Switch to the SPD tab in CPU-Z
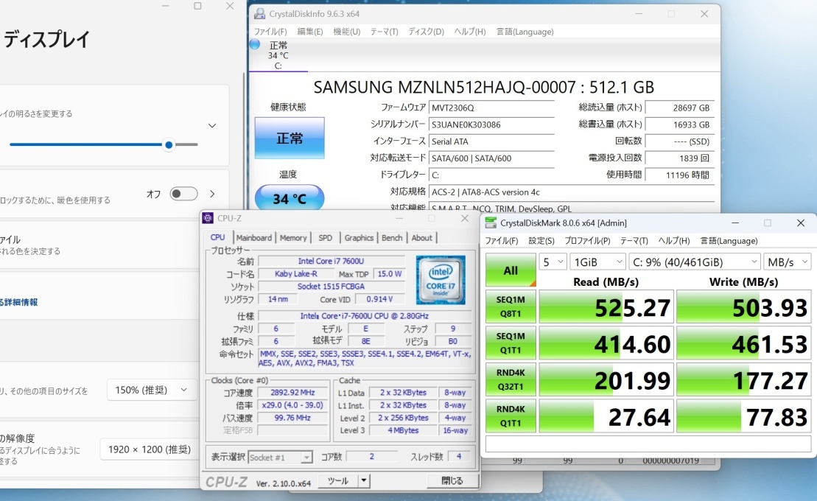Image resolution: width=817 pixels, height=501 pixels. point(325,238)
